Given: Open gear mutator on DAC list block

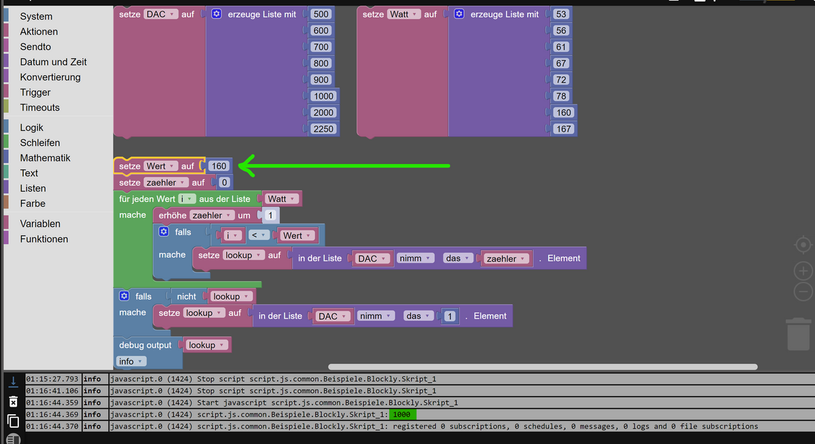Looking at the screenshot, I should pyautogui.click(x=217, y=14).
